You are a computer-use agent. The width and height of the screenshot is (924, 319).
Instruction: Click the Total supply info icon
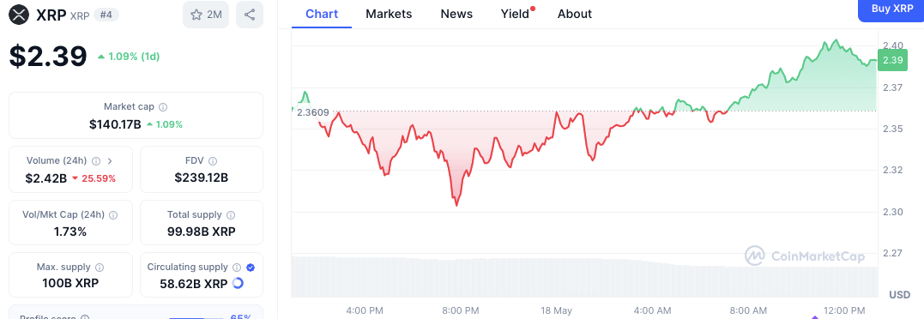click(231, 215)
